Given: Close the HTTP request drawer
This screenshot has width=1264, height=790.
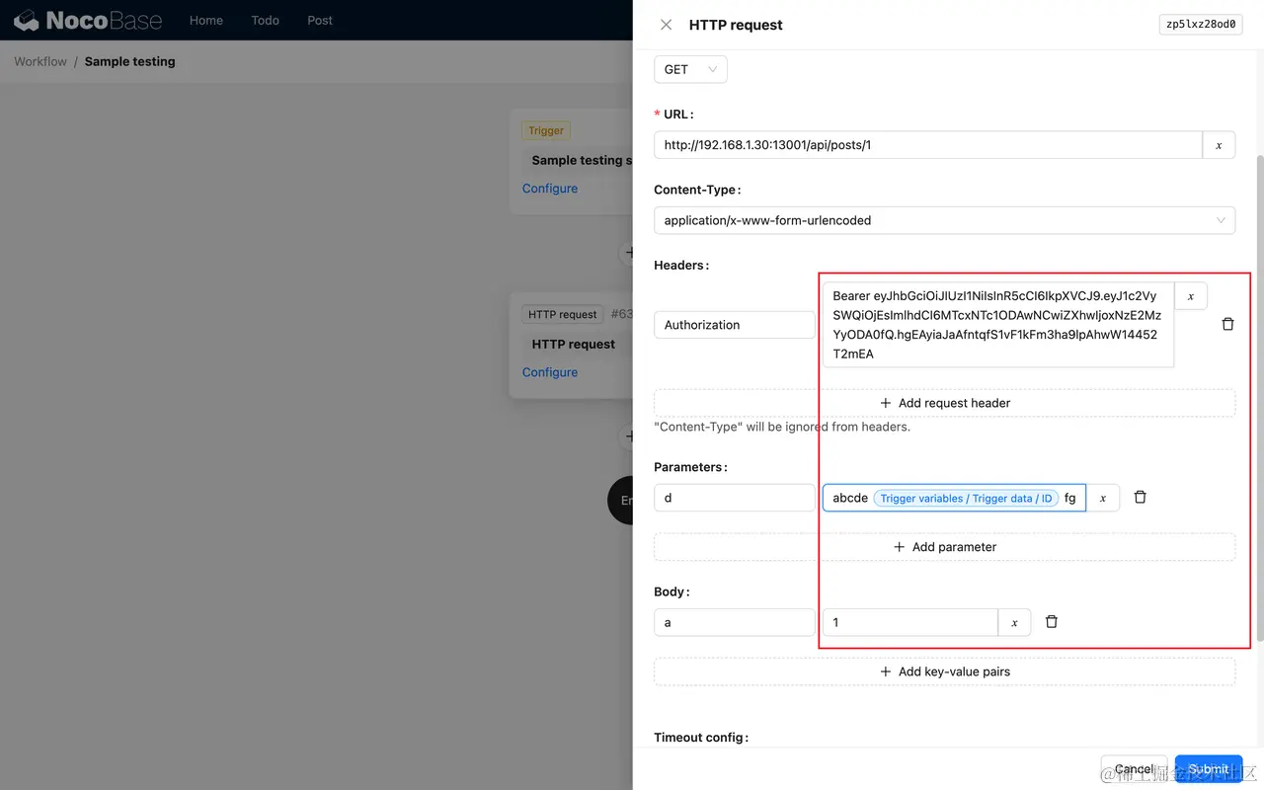Looking at the screenshot, I should [x=666, y=25].
